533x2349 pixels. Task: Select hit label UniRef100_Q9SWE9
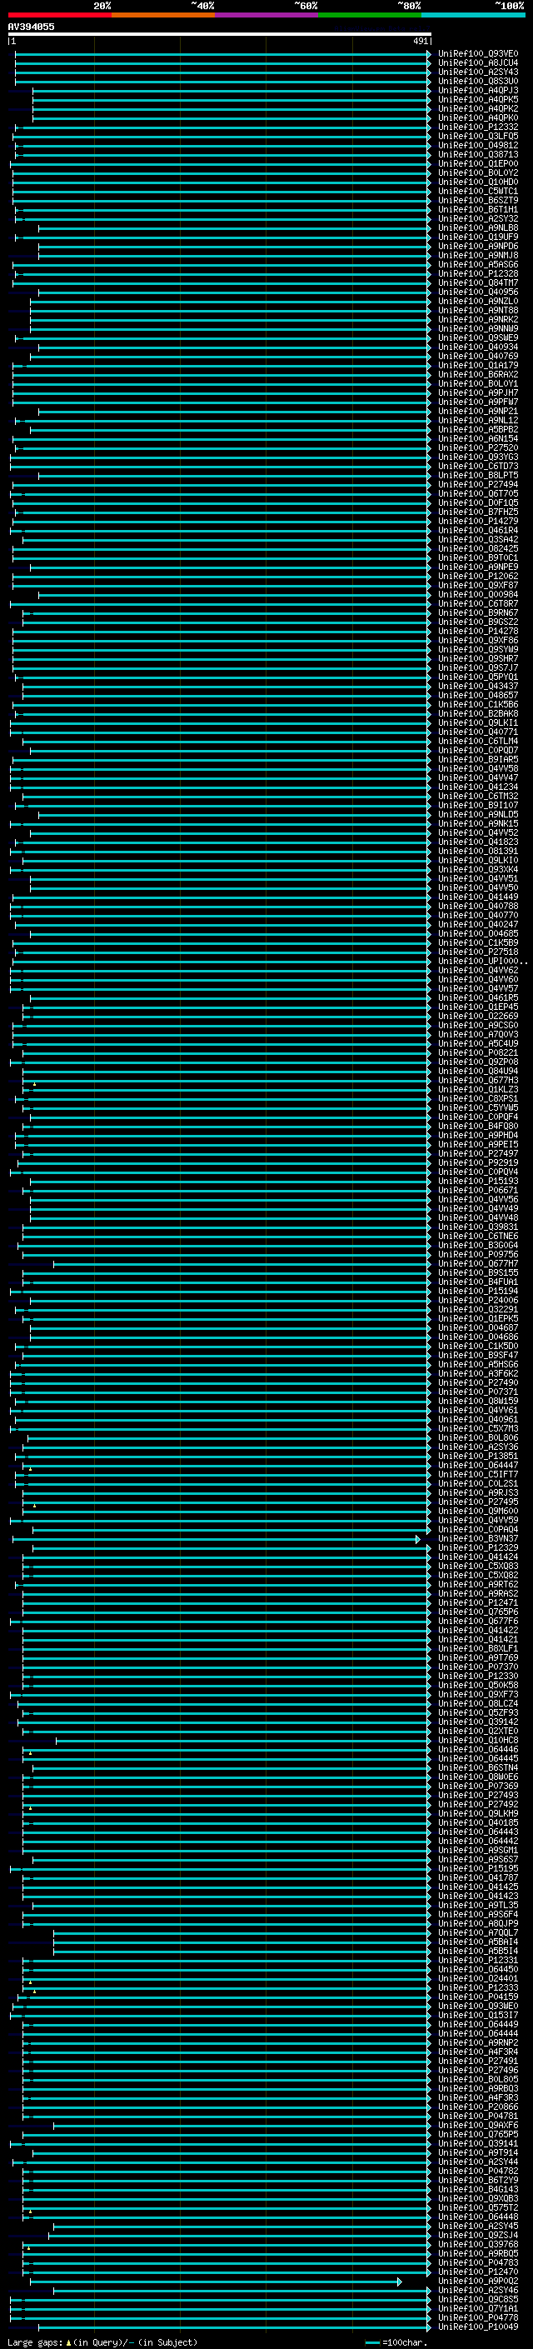(x=477, y=338)
